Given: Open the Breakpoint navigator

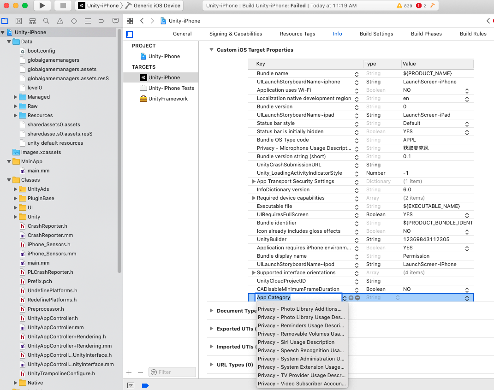Looking at the screenshot, I should point(101,21).
